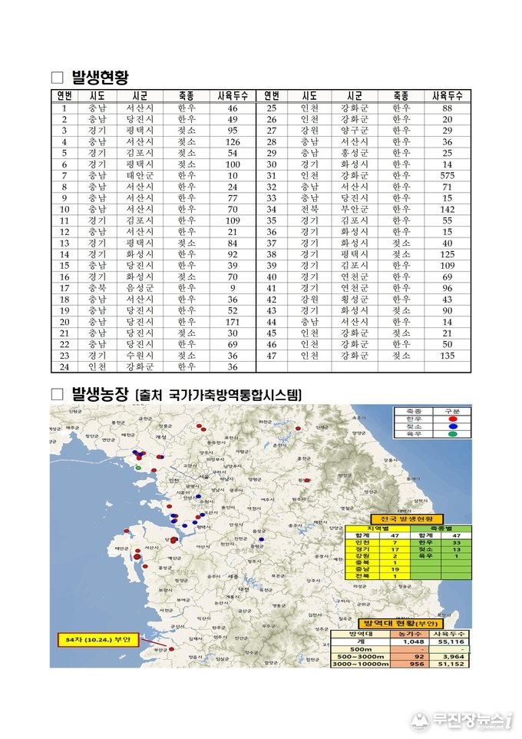
Task: Click the 부안군 cell in row 34
Action: point(355,209)
